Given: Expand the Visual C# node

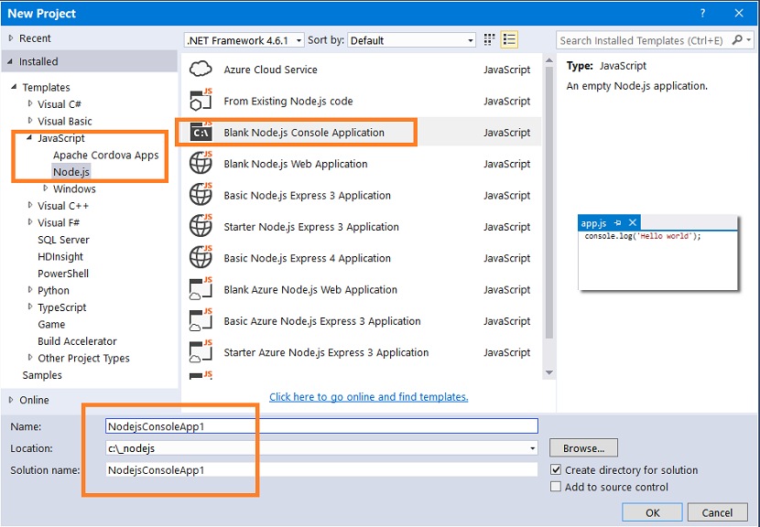Looking at the screenshot, I should 30,103.
